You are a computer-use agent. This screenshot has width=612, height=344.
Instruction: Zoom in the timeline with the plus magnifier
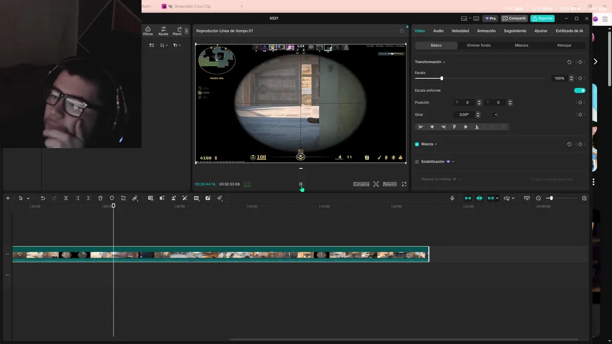tap(584, 198)
